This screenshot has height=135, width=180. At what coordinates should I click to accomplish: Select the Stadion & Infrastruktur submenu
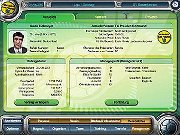tap(105, 121)
